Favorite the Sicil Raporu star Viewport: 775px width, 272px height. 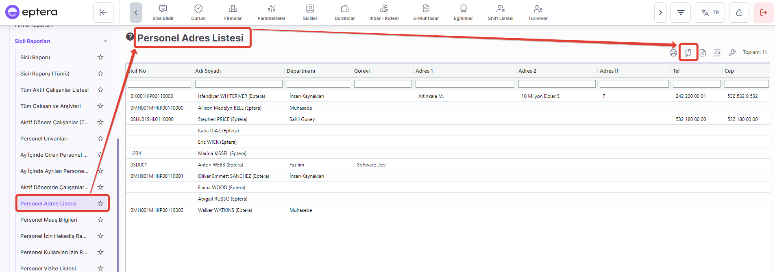pyautogui.click(x=100, y=57)
